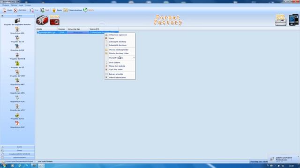Choose Zobacz plik docelowy
Image resolution: width=300 pixels, height=168 pixels.
[x=120, y=45]
